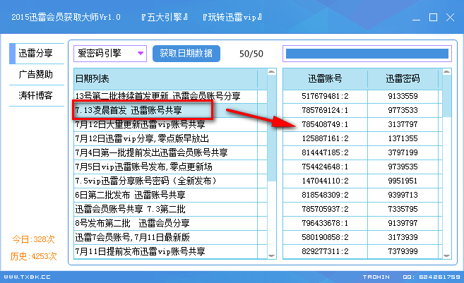
Task: Select password cell 9399713
Action: [403, 195]
